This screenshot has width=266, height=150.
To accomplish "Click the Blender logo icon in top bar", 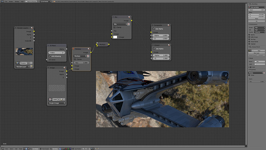I will [54, 2].
